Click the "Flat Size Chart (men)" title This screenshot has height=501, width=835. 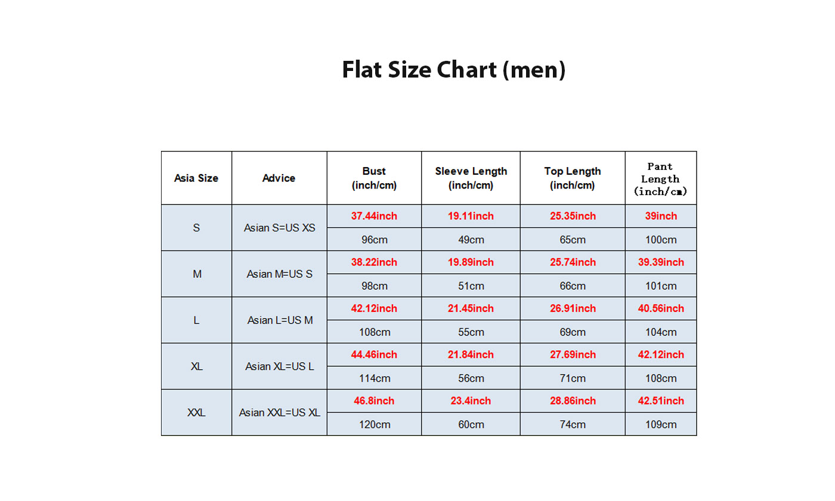[453, 70]
